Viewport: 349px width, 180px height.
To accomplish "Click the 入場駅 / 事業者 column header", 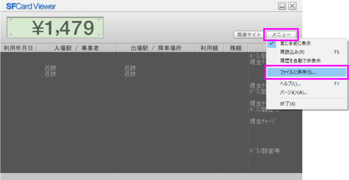I will pos(77,48).
